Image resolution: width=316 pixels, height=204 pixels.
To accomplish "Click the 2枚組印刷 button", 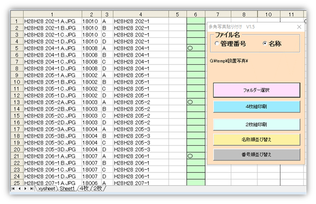I will click(x=257, y=125).
